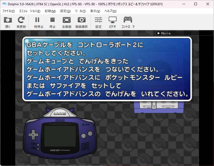Open controller settings via the コントローラ icon
Screen dimensions: 214x166
click(128, 22)
